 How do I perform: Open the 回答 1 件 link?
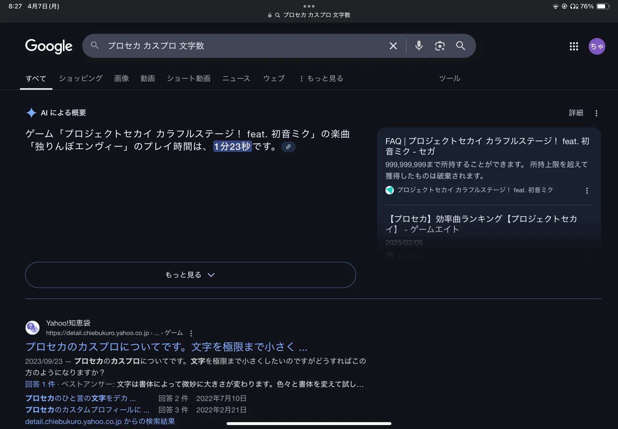coord(40,384)
